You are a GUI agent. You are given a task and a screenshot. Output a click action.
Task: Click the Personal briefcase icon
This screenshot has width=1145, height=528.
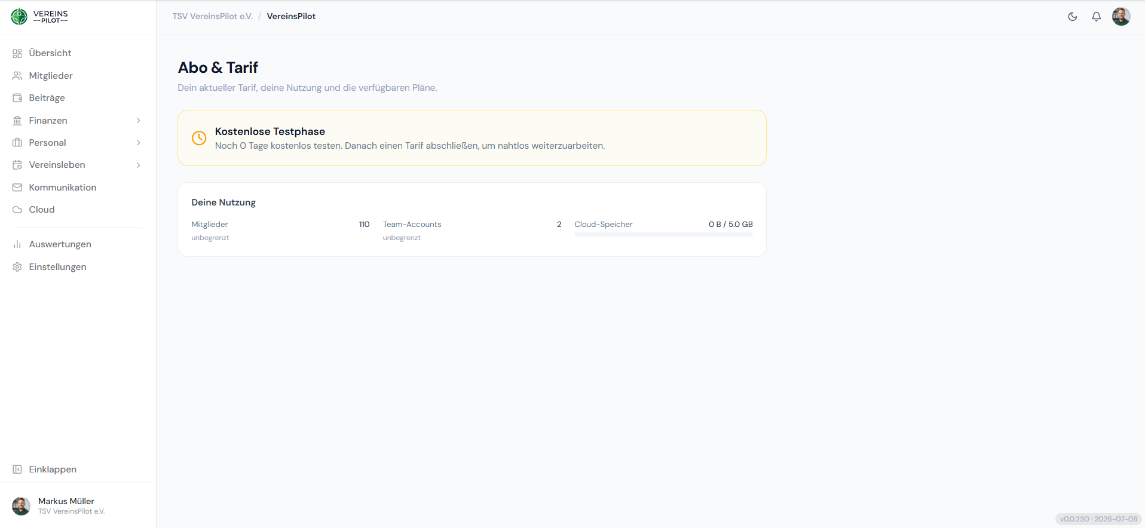pos(17,143)
